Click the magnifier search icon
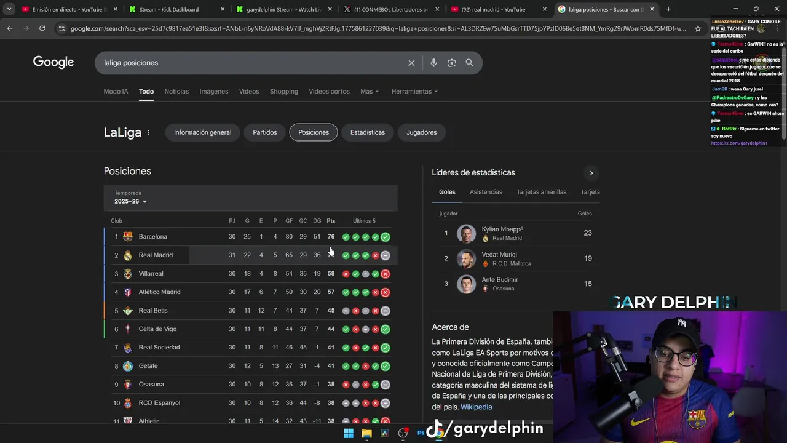The height and width of the screenshot is (443, 787). [x=470, y=63]
